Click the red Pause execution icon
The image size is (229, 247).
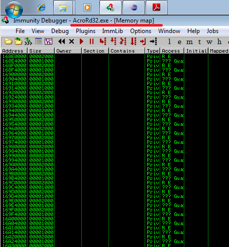click(x=91, y=42)
